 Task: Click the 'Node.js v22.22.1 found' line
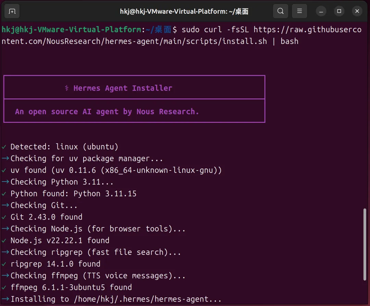(x=60, y=240)
